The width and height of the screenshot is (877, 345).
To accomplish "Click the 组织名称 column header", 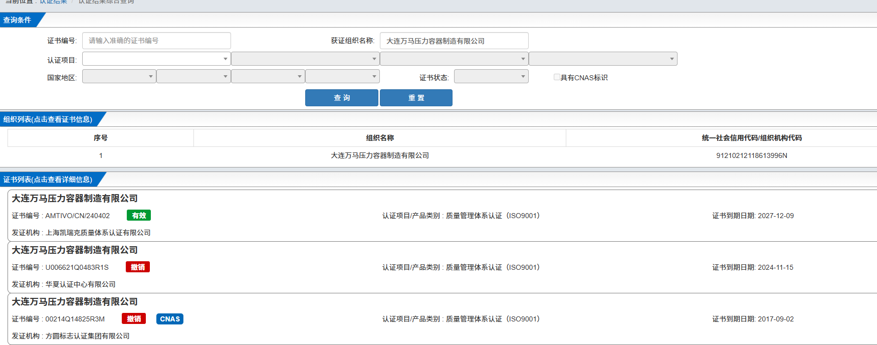I will 380,138.
